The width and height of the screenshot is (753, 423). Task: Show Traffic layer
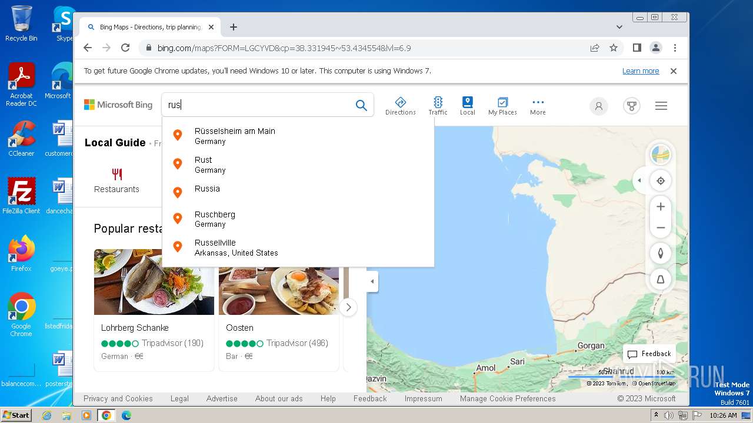pos(438,106)
